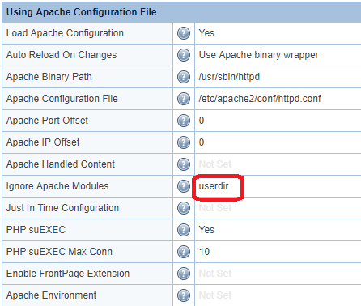This screenshot has height=306, width=361.
Task: Show help for Apache Binary Path
Action: [x=184, y=77]
